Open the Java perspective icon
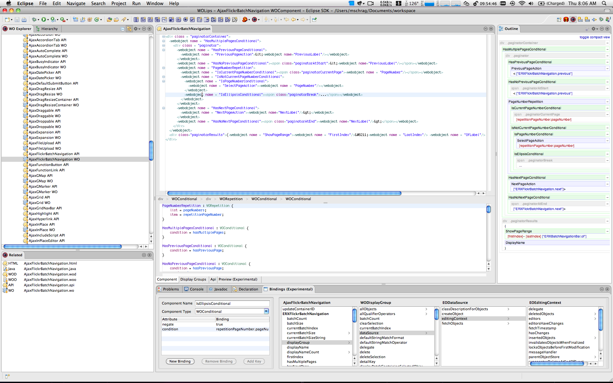Viewport: 613px width, 383px height. tap(608, 20)
